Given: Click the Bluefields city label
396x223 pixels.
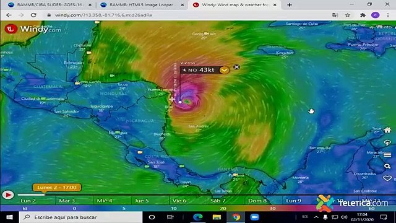Looking at the screenshot, I should (x=162, y=134).
